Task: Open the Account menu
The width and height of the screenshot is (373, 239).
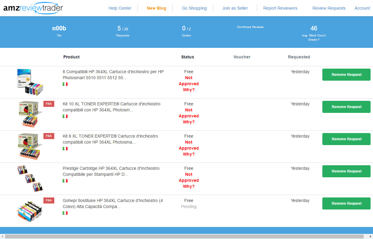Action: click(x=362, y=8)
